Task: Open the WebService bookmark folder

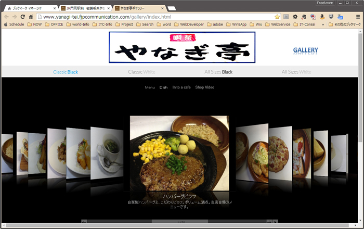Action: 278,24
